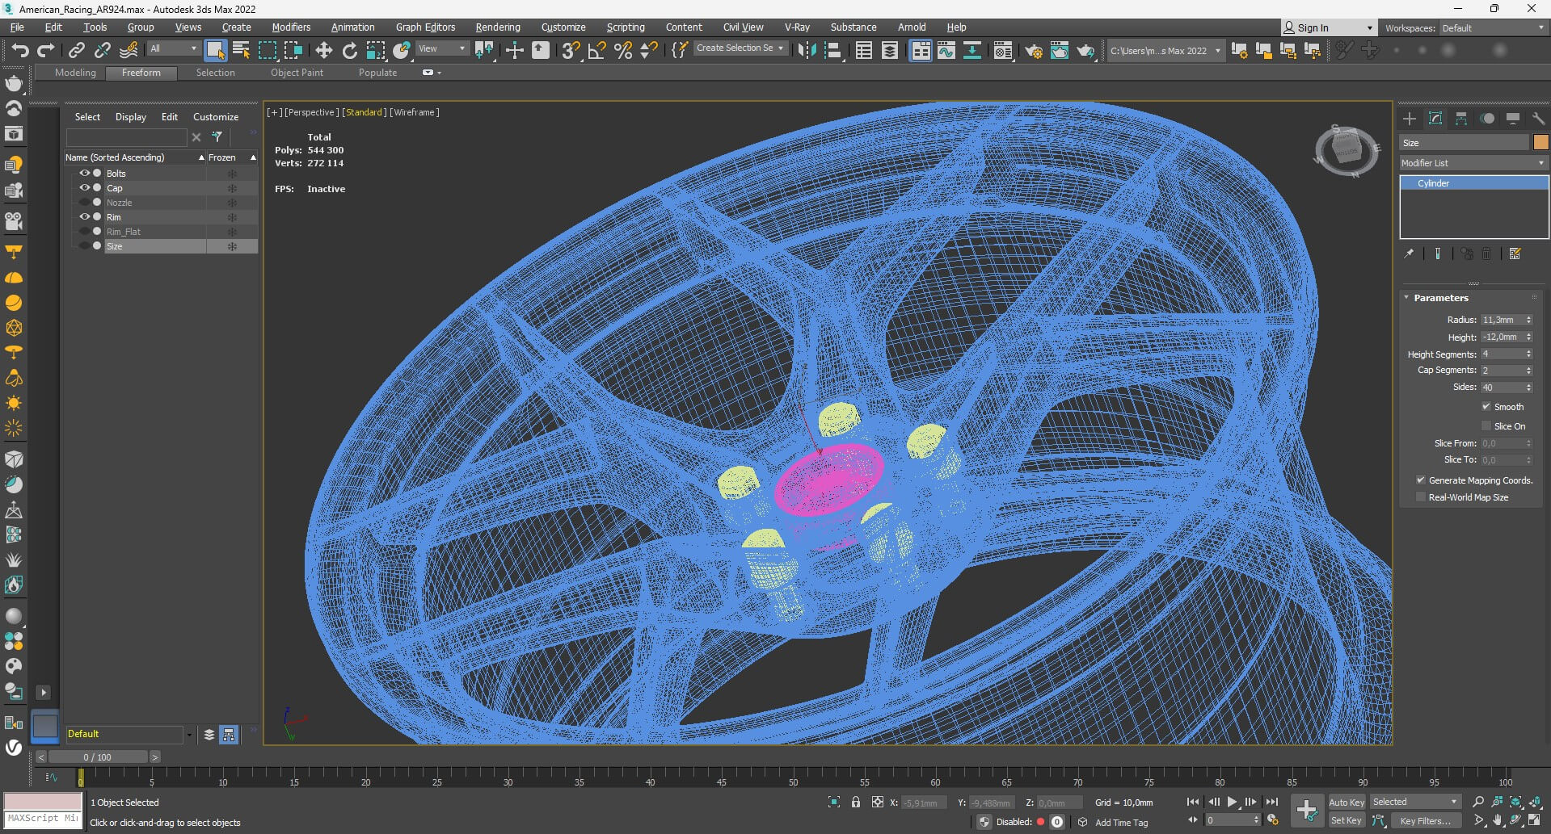Open the Modify panel tab icon

point(1435,119)
